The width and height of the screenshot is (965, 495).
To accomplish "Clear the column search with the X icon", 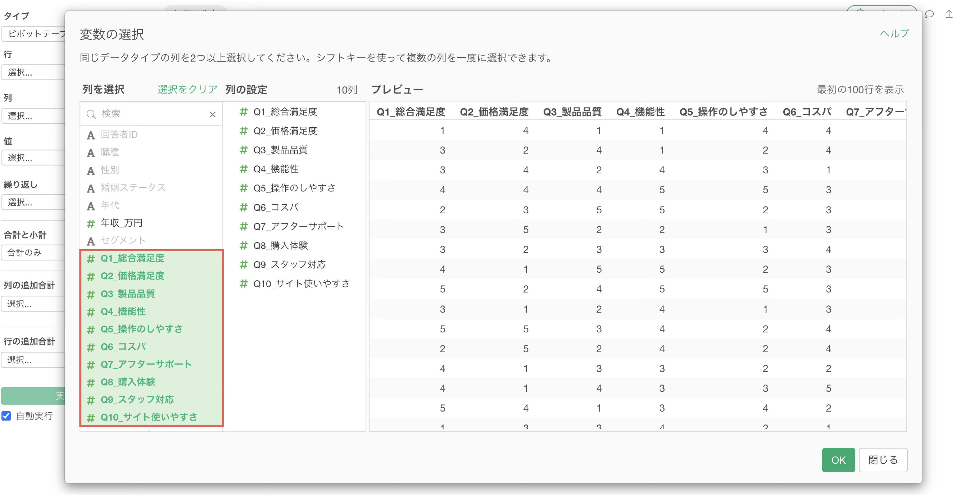I will (212, 114).
